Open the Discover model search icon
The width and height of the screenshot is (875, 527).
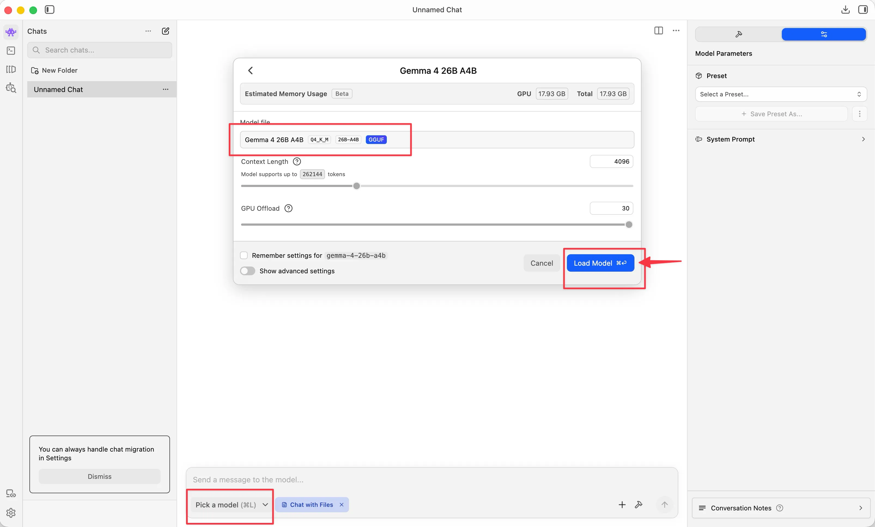pos(11,88)
